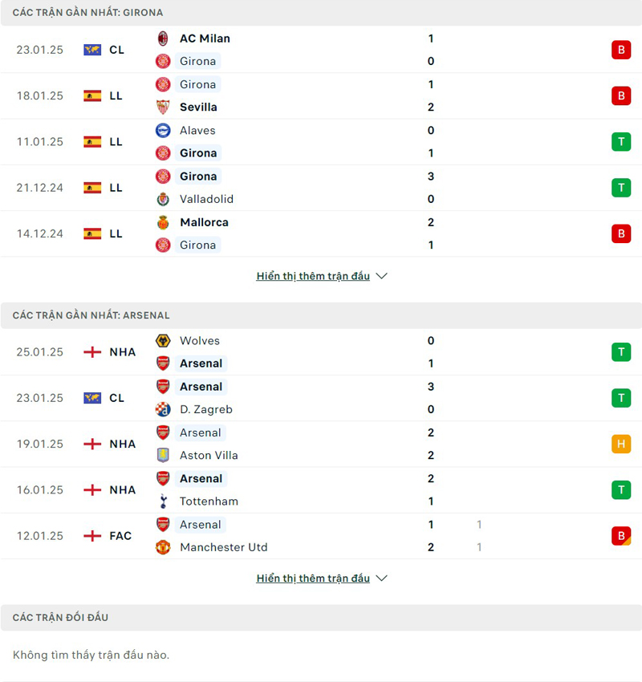Click the yellow H badge for Aston Villa draw

coord(621,444)
